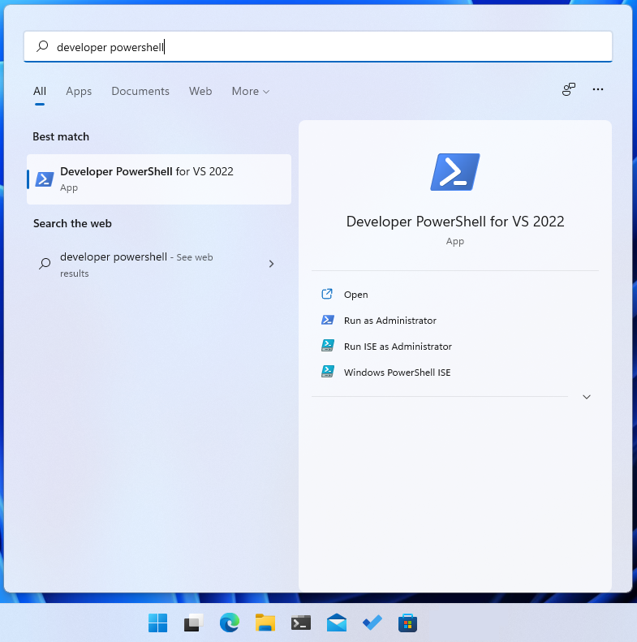
Task: Switch to the Documents tab
Action: (140, 92)
